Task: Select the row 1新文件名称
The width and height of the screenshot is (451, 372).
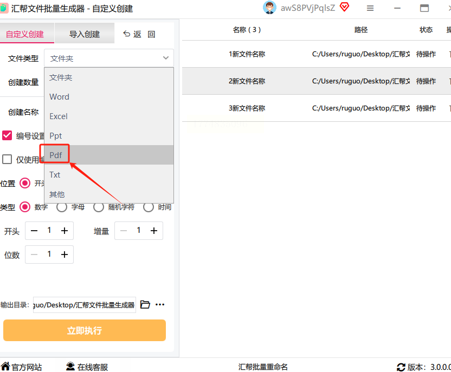Action: tap(317, 54)
